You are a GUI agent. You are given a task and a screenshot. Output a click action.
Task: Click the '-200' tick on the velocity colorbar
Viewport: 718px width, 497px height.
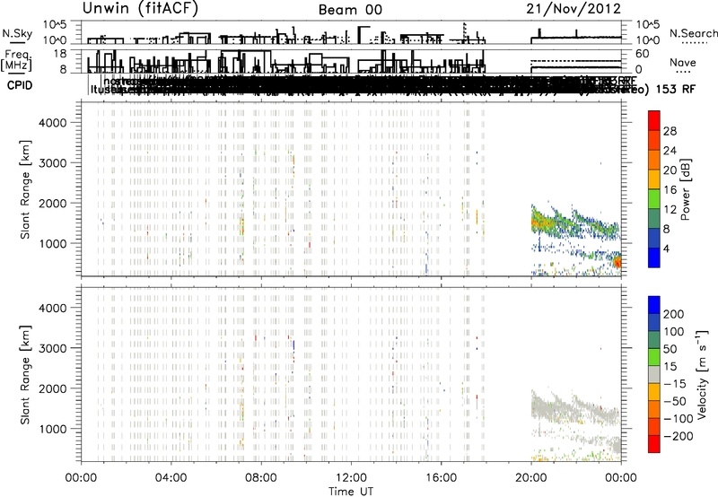coord(677,436)
